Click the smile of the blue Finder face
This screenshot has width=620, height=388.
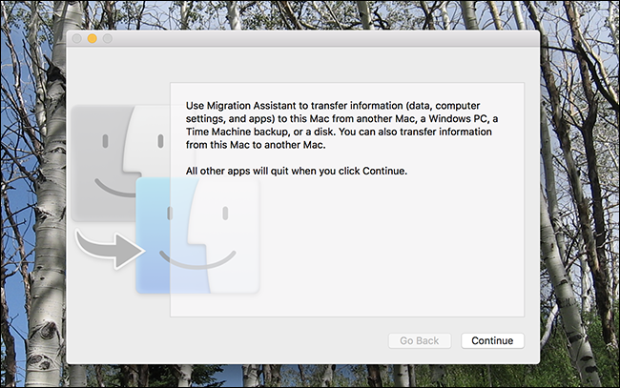click(197, 259)
